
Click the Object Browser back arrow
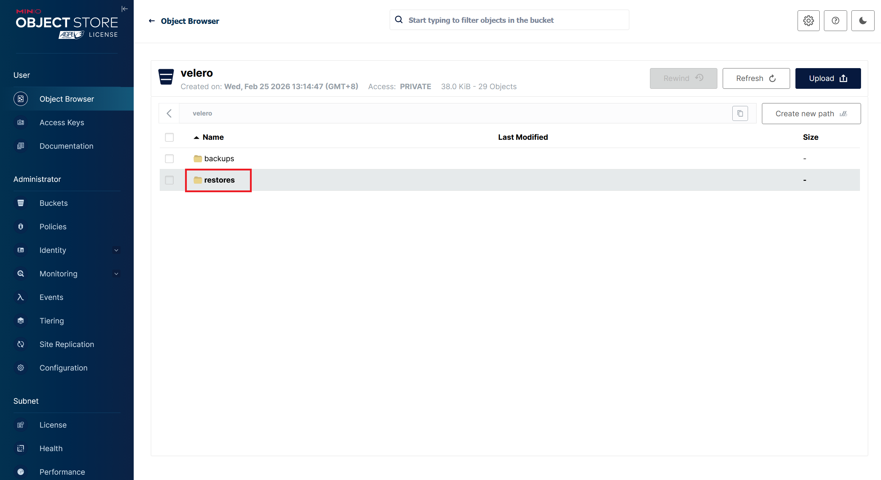click(x=152, y=21)
